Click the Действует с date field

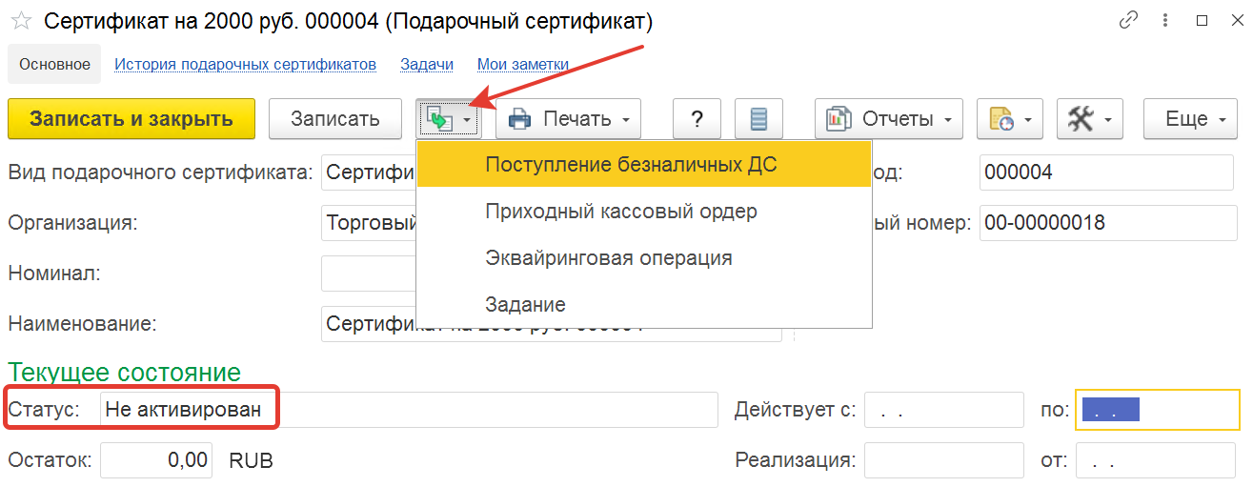click(x=943, y=410)
